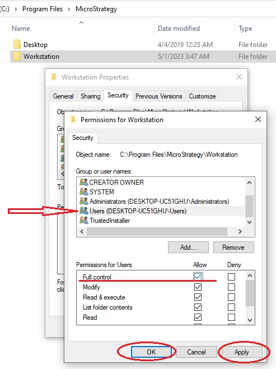
Task: Click folder icon in Permissions dialog title
Action: 73,119
